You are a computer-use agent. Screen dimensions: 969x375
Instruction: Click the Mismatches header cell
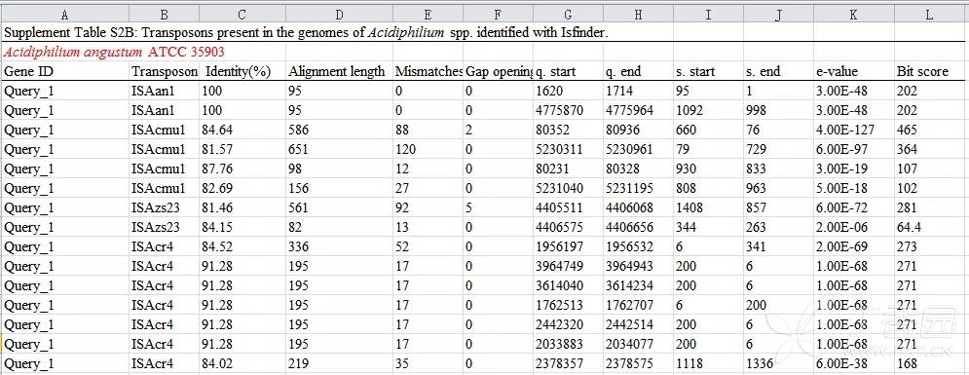tap(428, 71)
